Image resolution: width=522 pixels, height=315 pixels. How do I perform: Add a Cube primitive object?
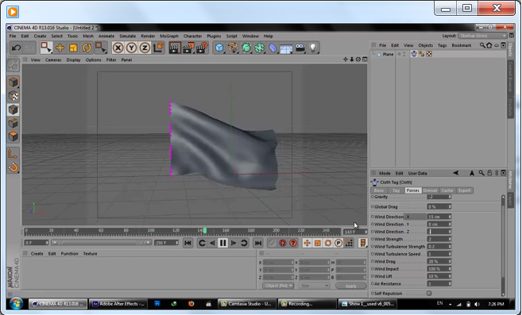(x=219, y=48)
